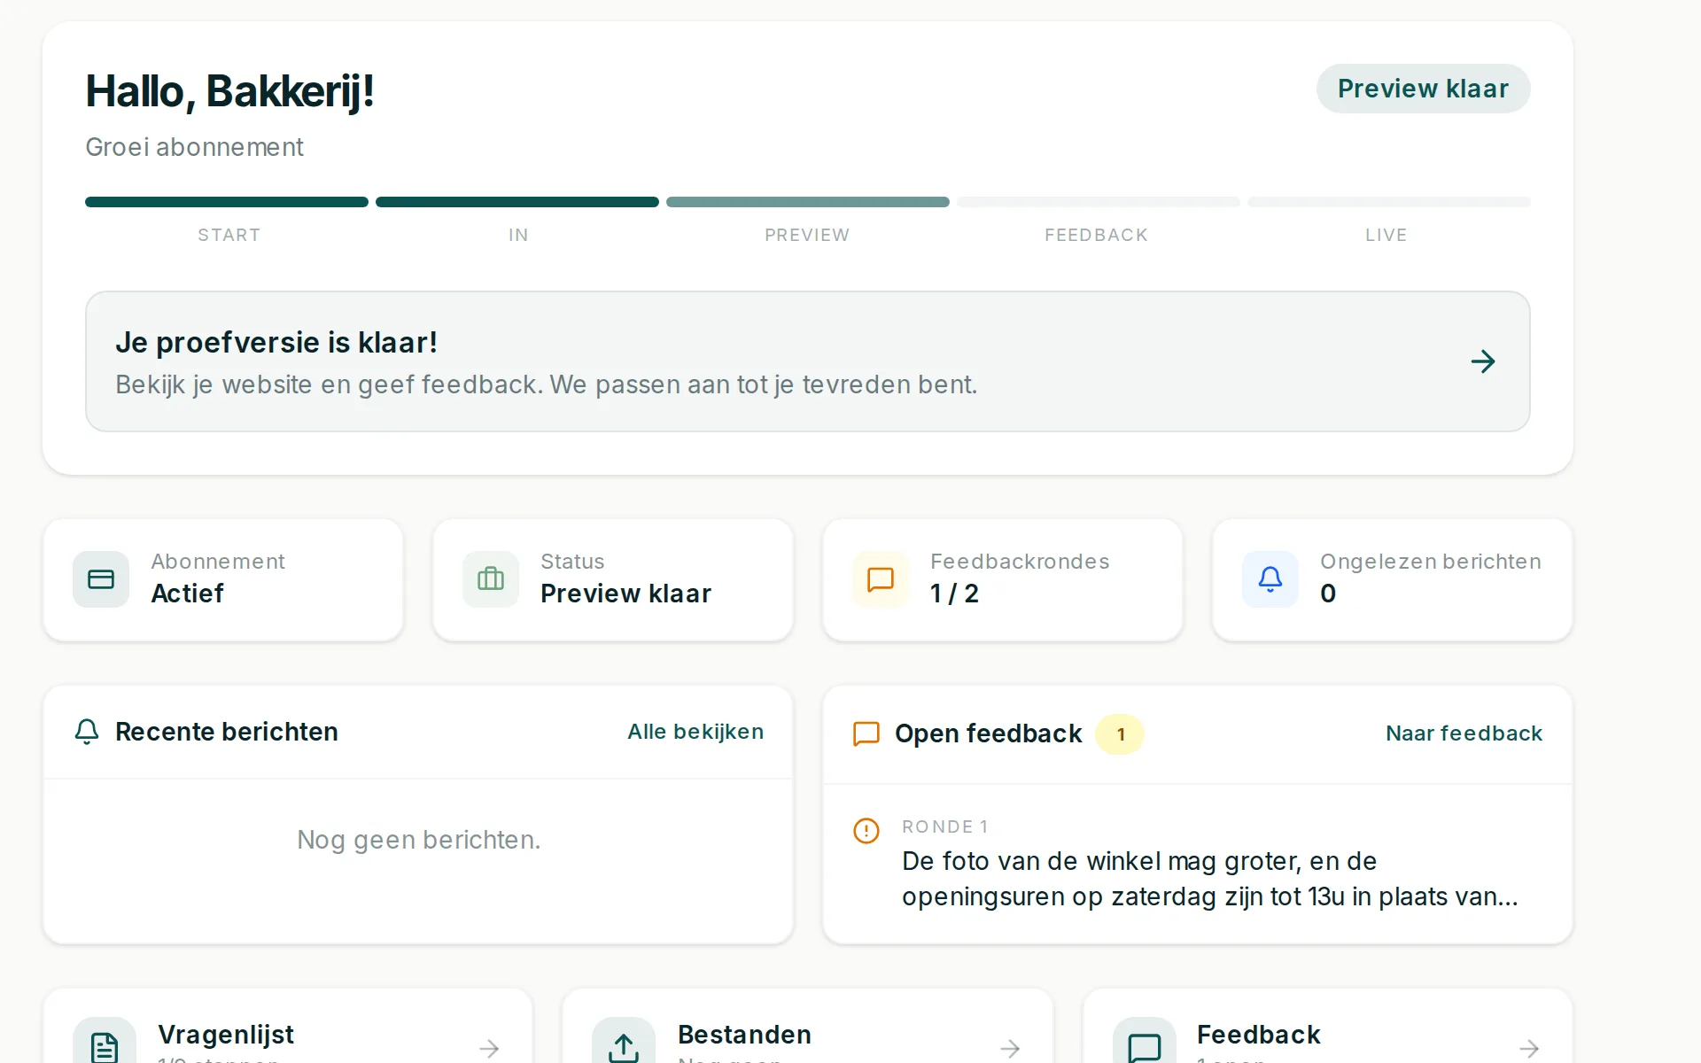Click the Preview klaar status badge
The width and height of the screenshot is (1701, 1063).
[1423, 89]
